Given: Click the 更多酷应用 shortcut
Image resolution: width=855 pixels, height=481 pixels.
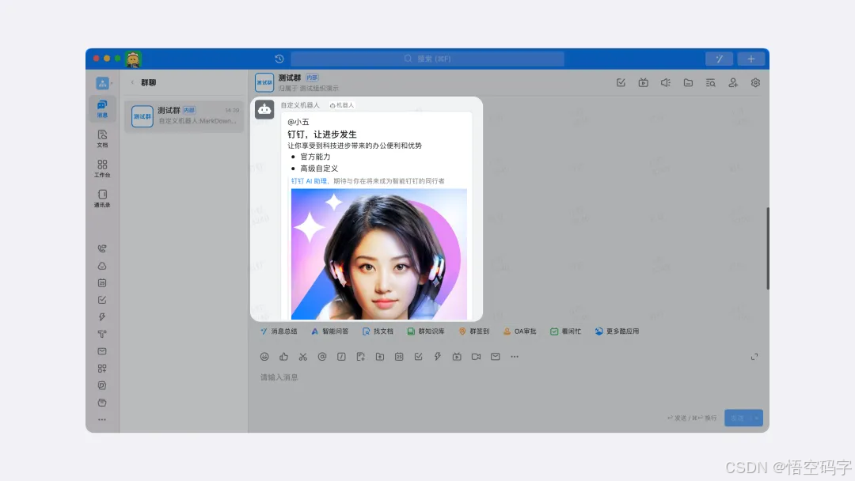Looking at the screenshot, I should (x=617, y=331).
